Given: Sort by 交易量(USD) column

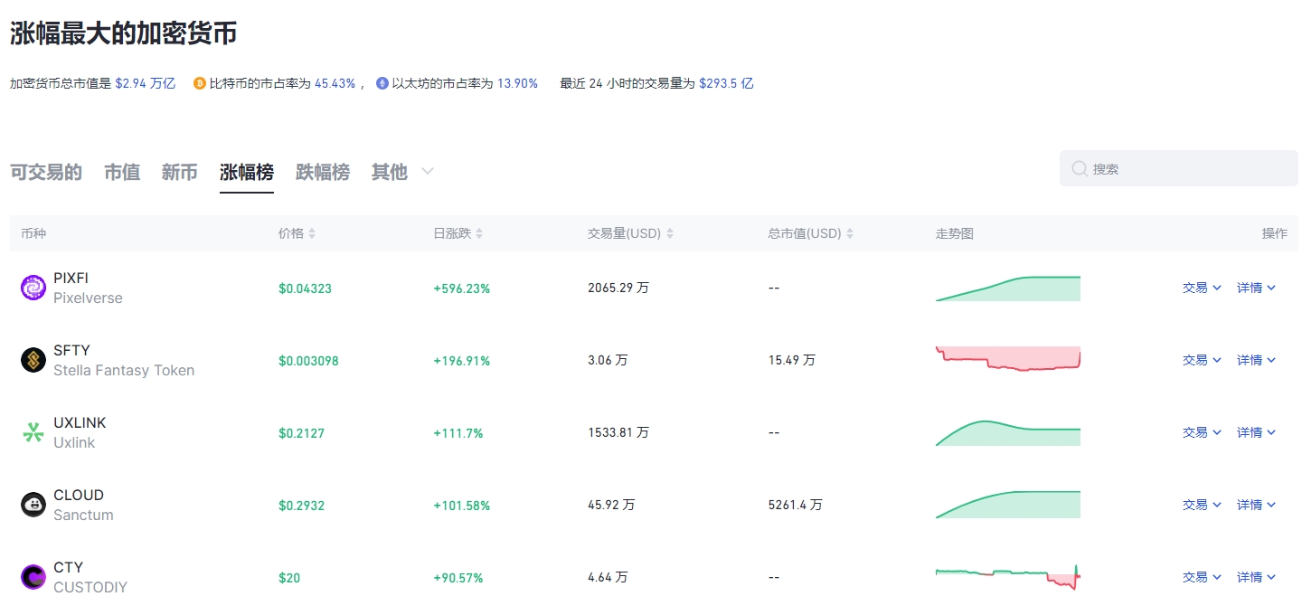Looking at the screenshot, I should tap(630, 233).
